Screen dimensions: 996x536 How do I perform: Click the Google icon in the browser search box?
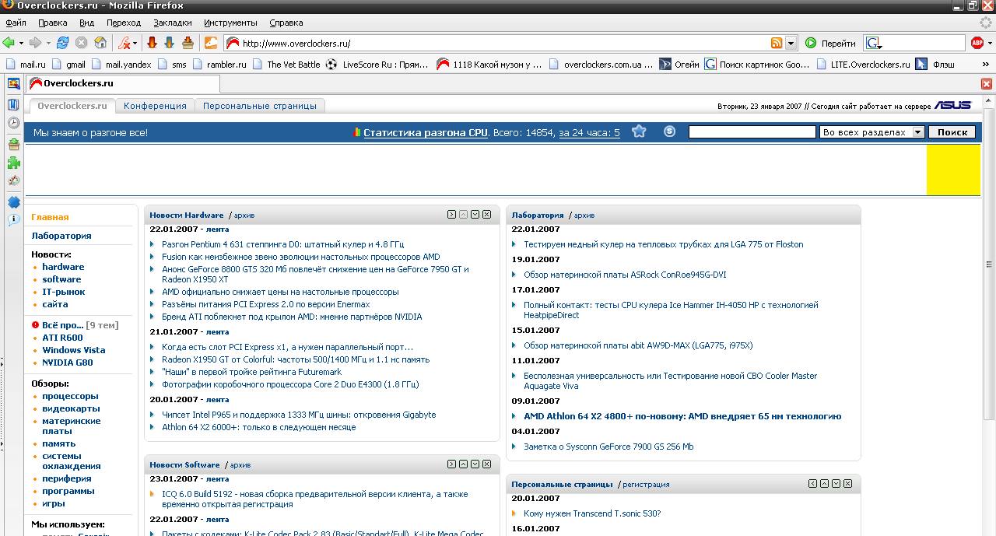point(874,44)
